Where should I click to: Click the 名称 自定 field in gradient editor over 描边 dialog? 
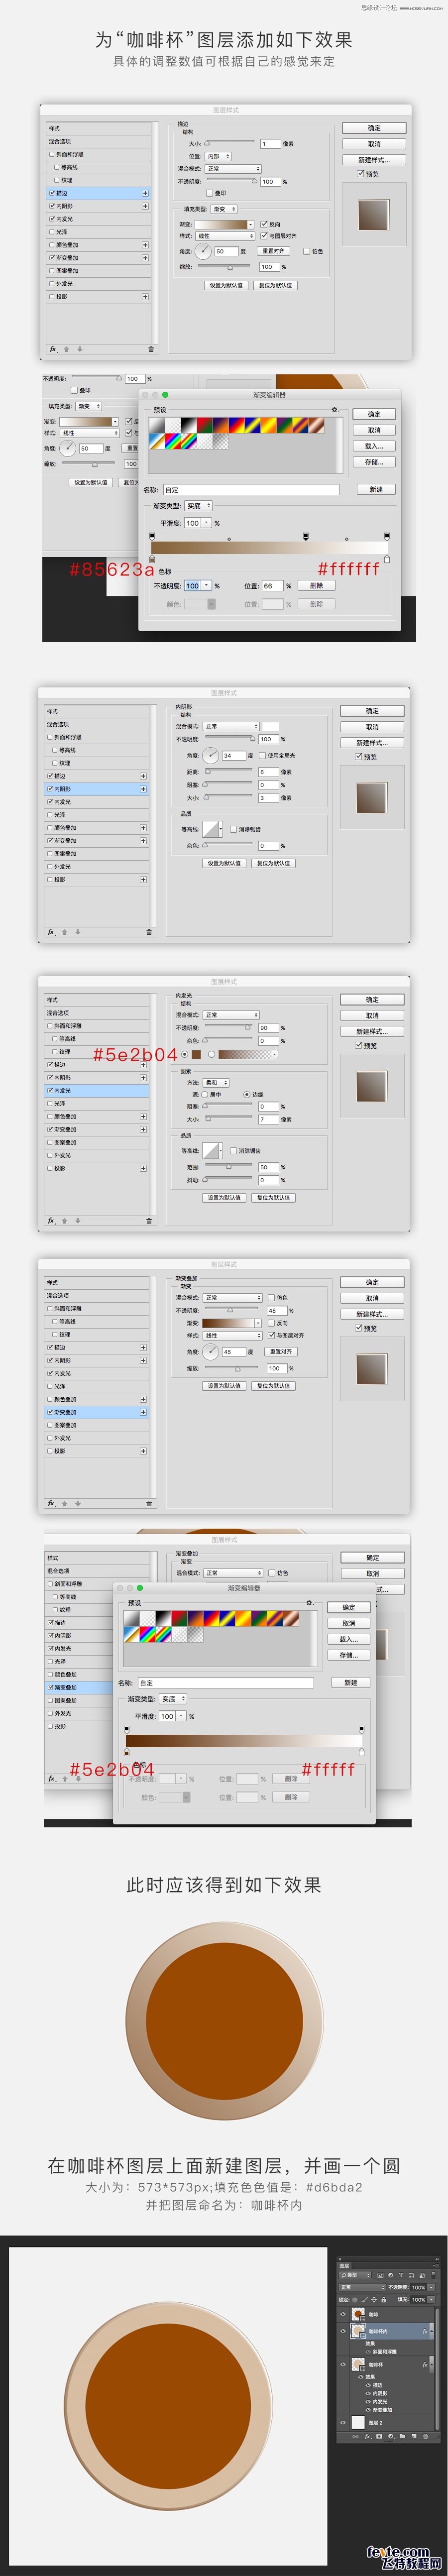click(x=251, y=489)
